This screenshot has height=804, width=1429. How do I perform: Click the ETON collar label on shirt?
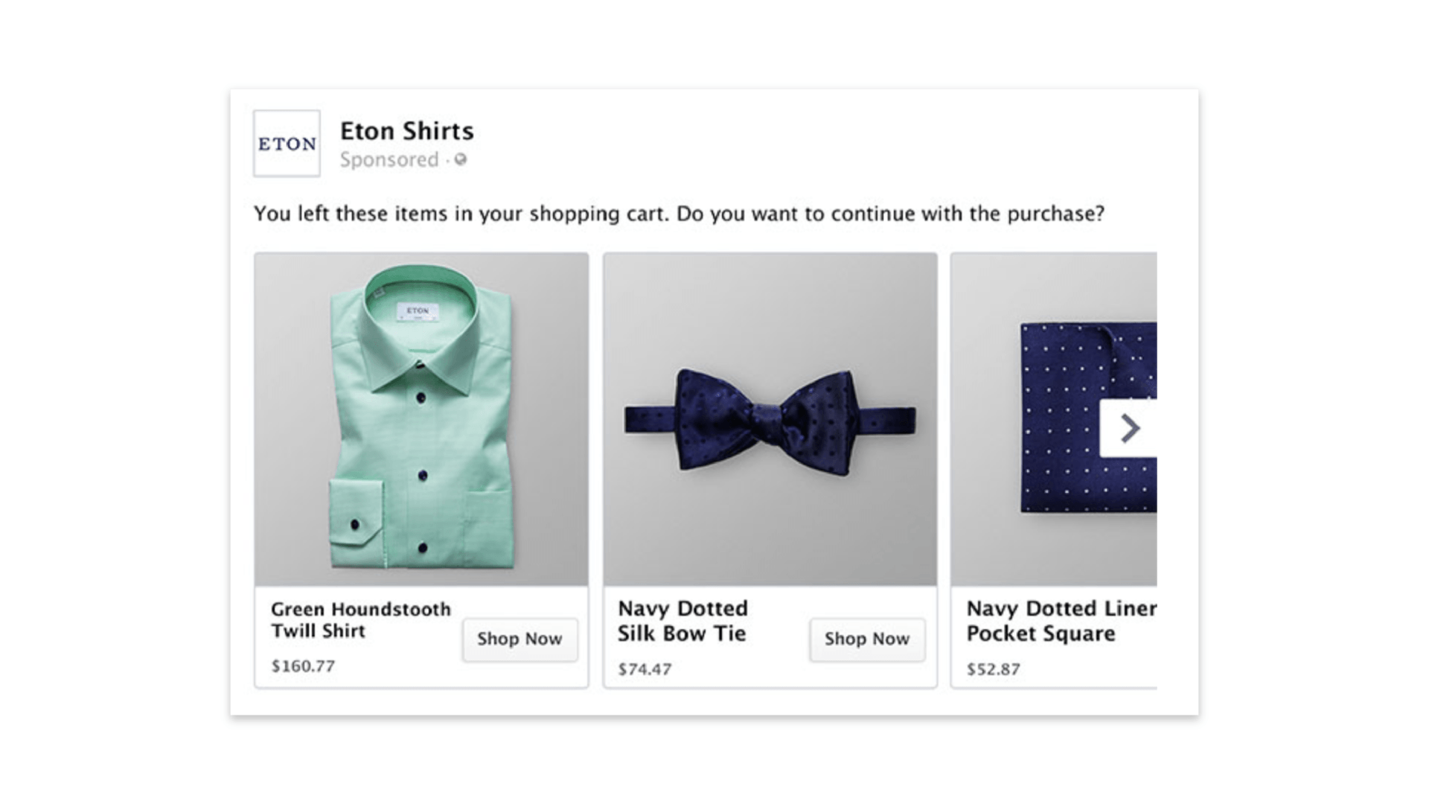pyautogui.click(x=418, y=310)
